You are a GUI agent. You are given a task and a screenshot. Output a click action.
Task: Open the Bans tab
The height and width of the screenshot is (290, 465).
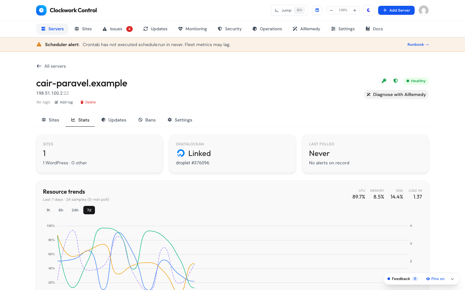point(147,120)
